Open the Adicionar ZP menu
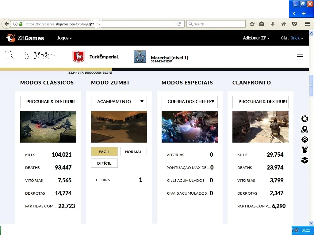314x235 pixels. pos(256,38)
